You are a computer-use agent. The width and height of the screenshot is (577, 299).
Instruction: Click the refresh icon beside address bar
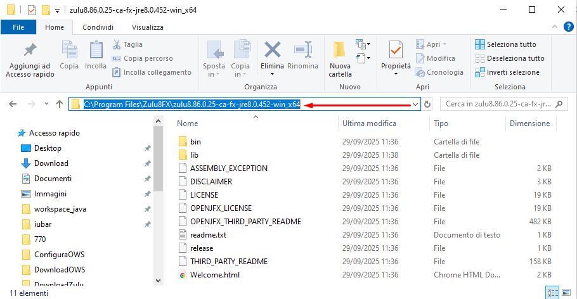coord(427,104)
